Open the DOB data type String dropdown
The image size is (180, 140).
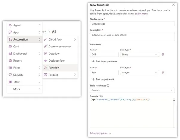pyautogui.click(x=139, y=54)
